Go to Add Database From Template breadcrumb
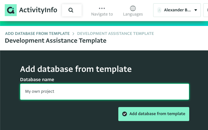Screen dimensions: 208x130 pos(37,33)
